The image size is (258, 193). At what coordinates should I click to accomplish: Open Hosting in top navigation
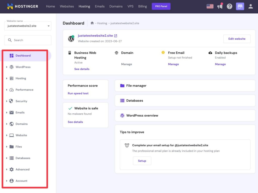pos(84,6)
